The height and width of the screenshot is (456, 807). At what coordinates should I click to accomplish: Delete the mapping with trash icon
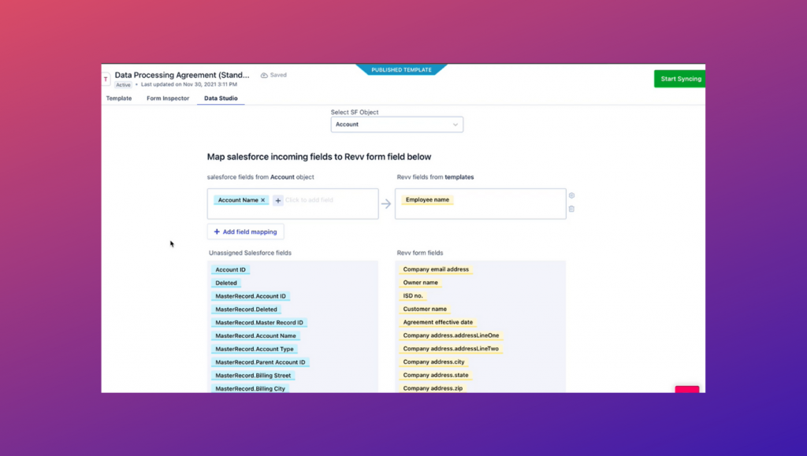click(x=571, y=209)
